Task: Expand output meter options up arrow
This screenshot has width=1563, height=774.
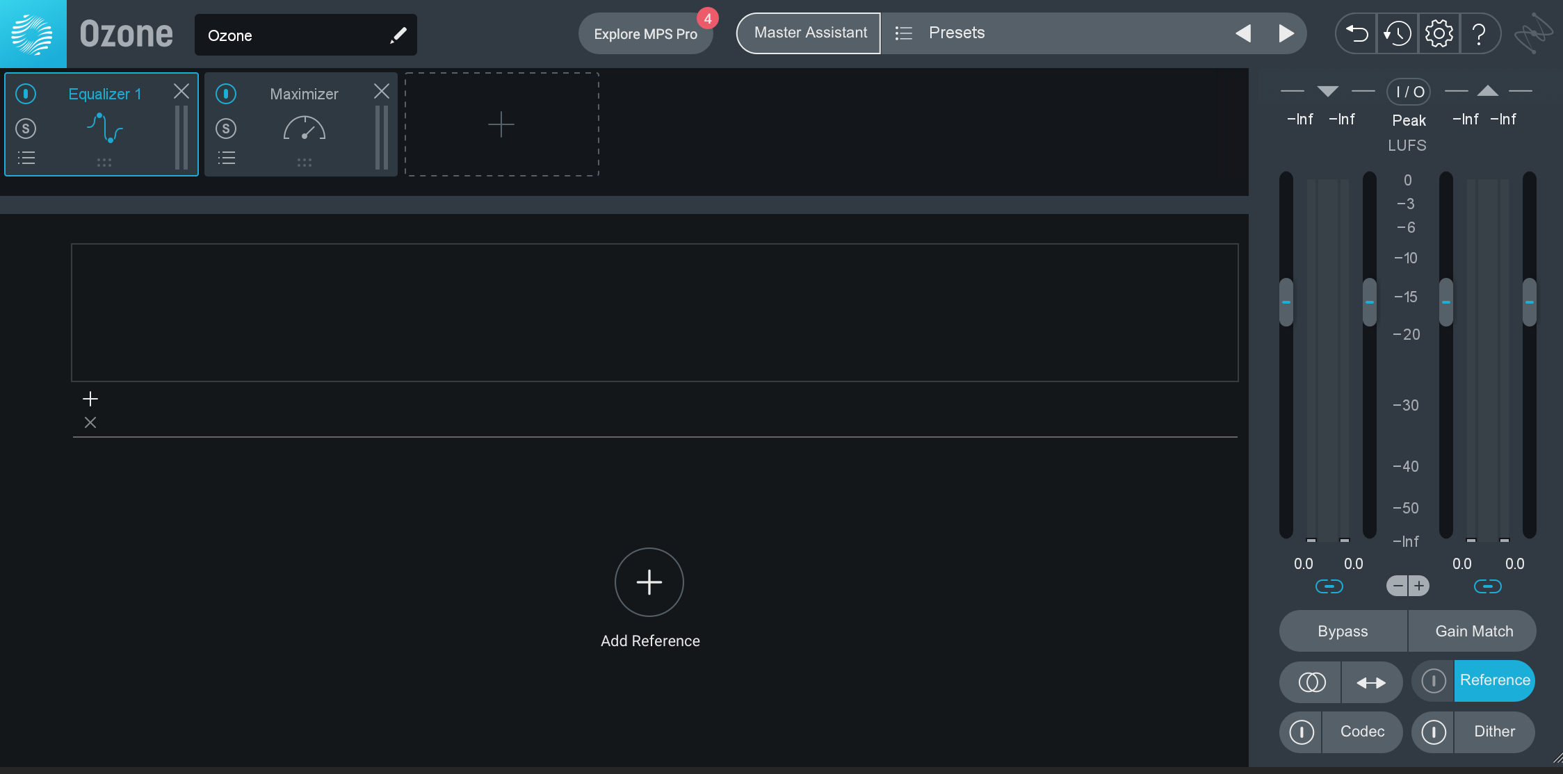Action: pyautogui.click(x=1488, y=90)
